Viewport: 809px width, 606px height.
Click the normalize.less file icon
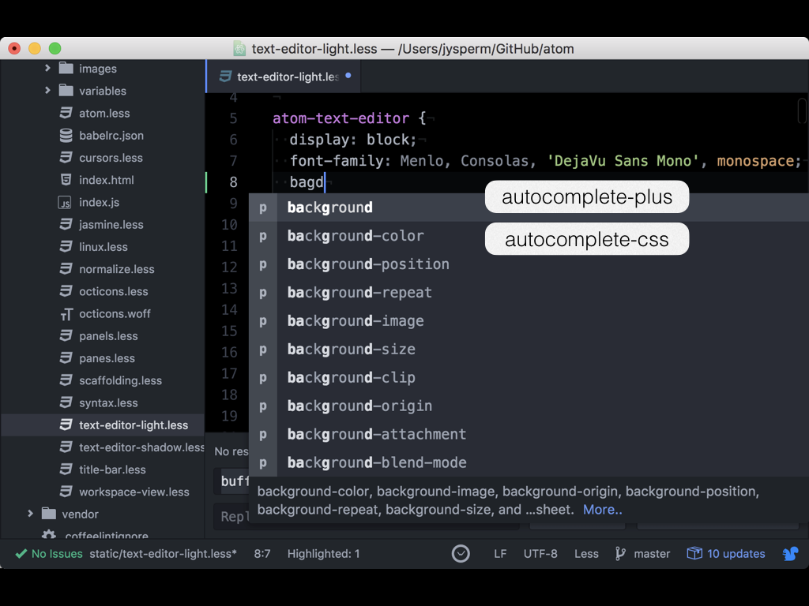[x=66, y=268]
